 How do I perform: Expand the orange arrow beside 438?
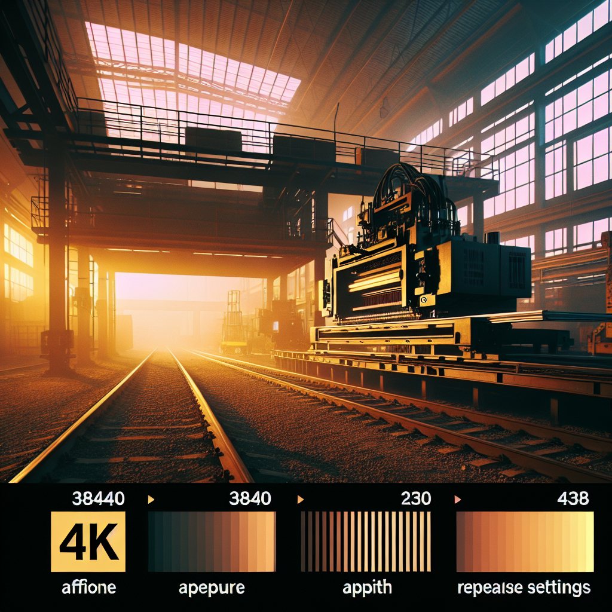click(x=458, y=498)
